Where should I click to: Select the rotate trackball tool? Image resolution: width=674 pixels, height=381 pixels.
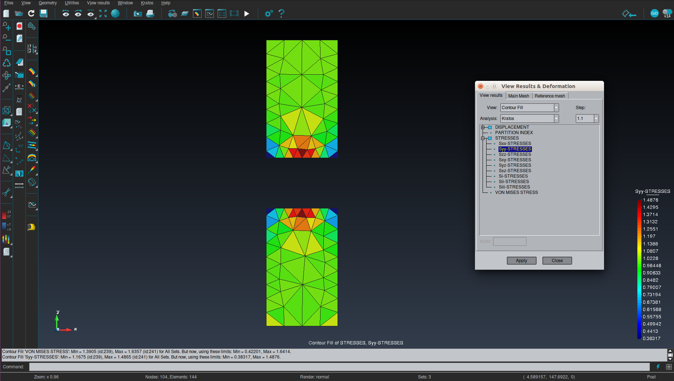[x=7, y=75]
